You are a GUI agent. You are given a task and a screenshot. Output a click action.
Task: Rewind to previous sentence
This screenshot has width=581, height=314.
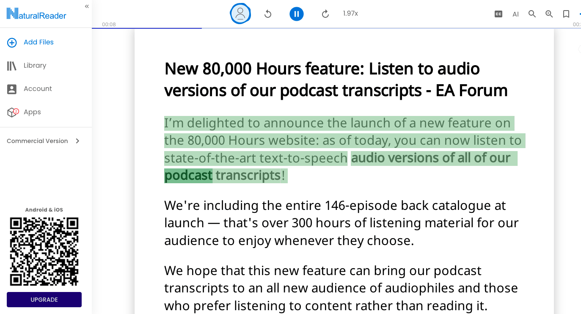(268, 14)
